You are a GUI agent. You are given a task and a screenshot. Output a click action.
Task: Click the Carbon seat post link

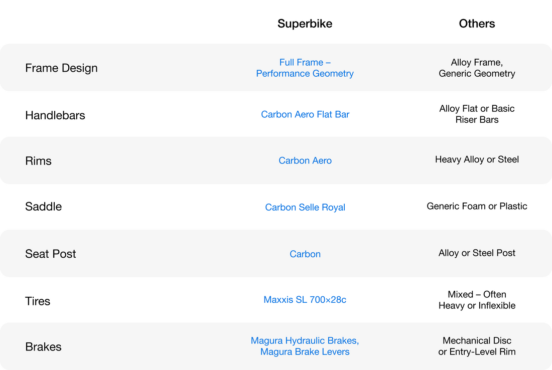[x=305, y=254]
